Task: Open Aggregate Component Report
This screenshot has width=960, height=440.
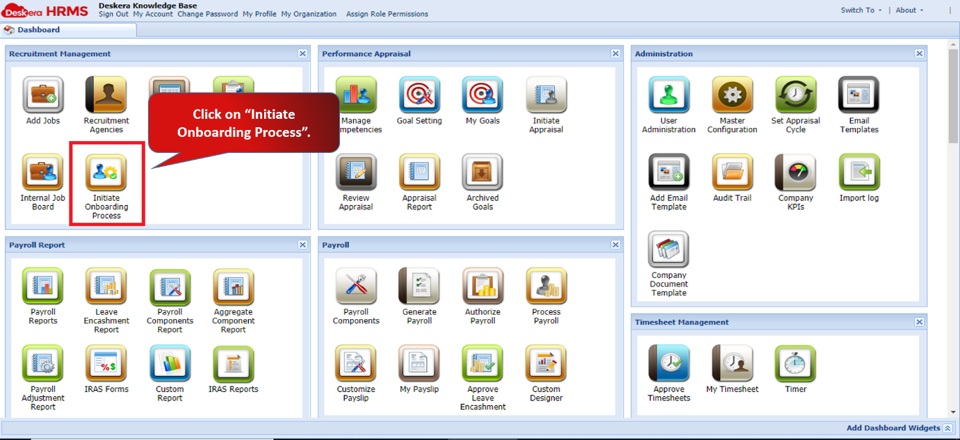Action: (234, 286)
